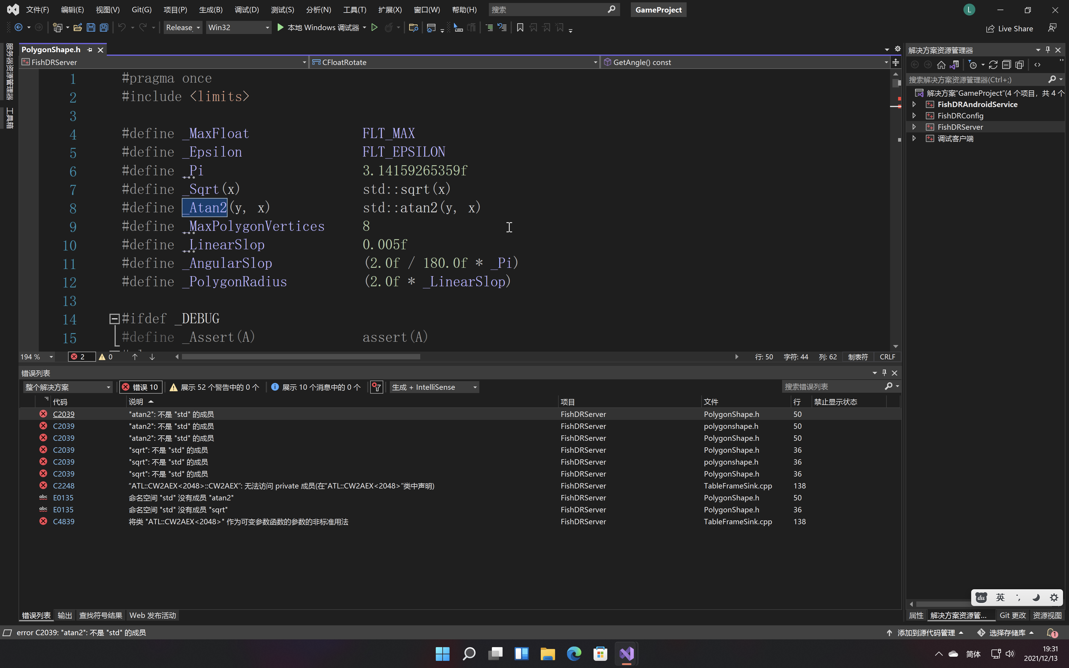Click the Solution Explorer home icon
This screenshot has height=668, width=1069.
[941, 65]
